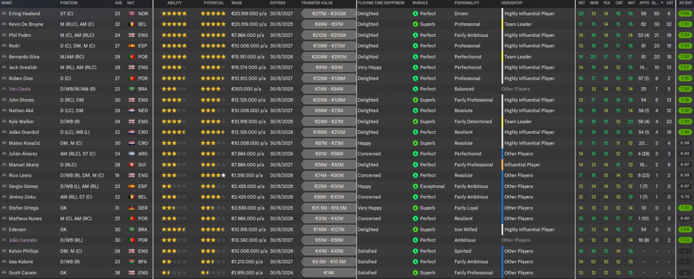Screen dimensions: 694x279
Task: Open Rúben Dias's player name
Action: 21,79
